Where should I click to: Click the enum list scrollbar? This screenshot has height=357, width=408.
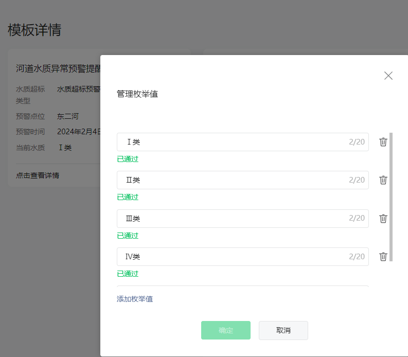pyautogui.click(x=391, y=197)
